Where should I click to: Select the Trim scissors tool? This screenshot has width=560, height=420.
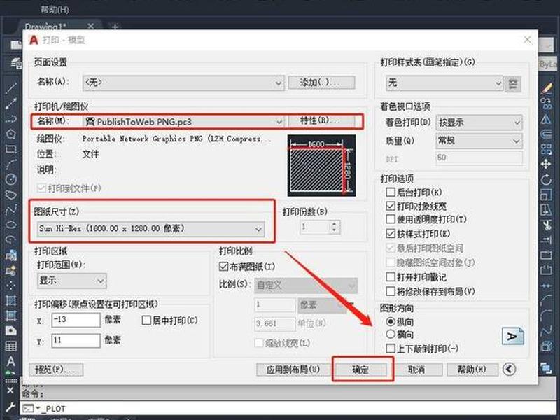click(x=547, y=225)
